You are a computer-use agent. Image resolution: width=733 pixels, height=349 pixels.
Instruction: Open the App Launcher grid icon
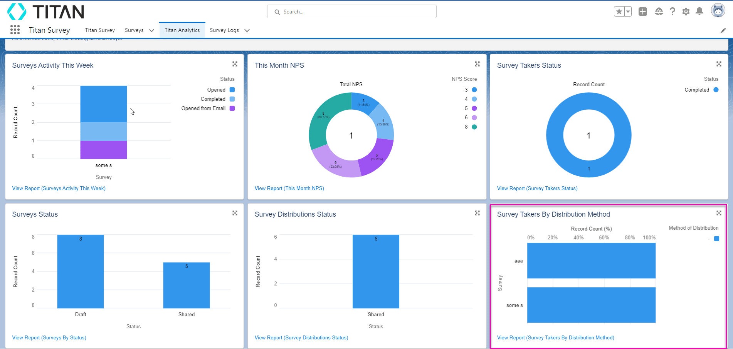pyautogui.click(x=15, y=30)
